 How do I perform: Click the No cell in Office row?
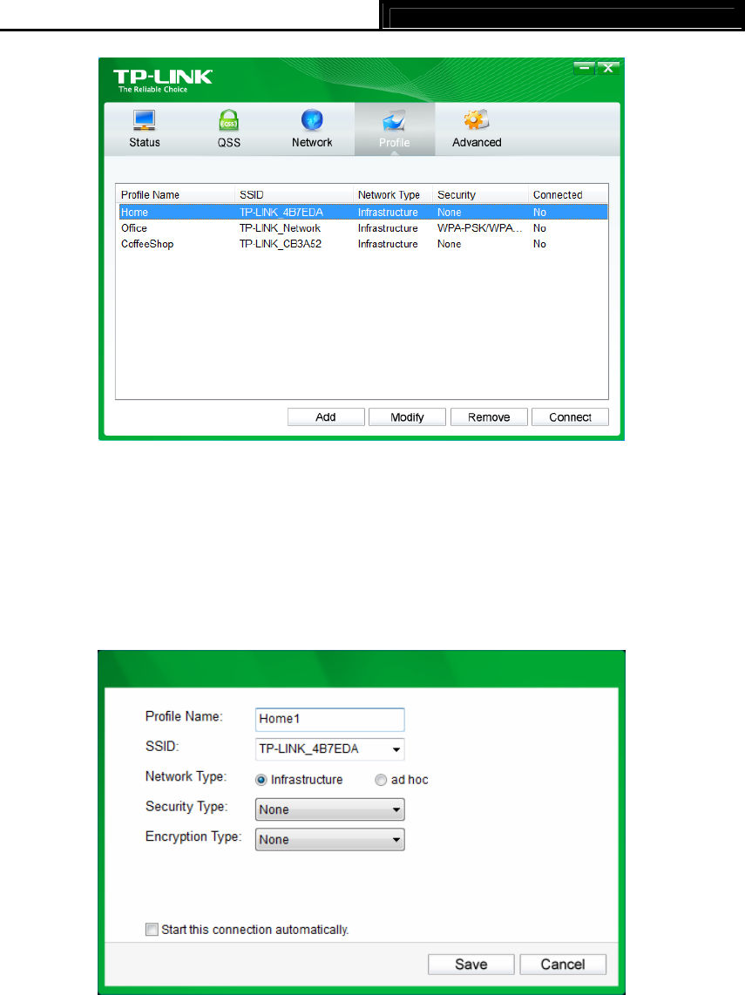(539, 228)
